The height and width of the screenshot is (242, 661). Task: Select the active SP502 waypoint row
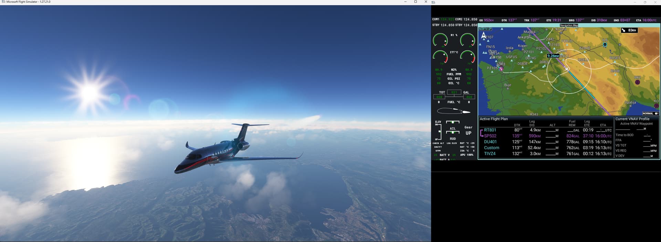click(x=490, y=136)
